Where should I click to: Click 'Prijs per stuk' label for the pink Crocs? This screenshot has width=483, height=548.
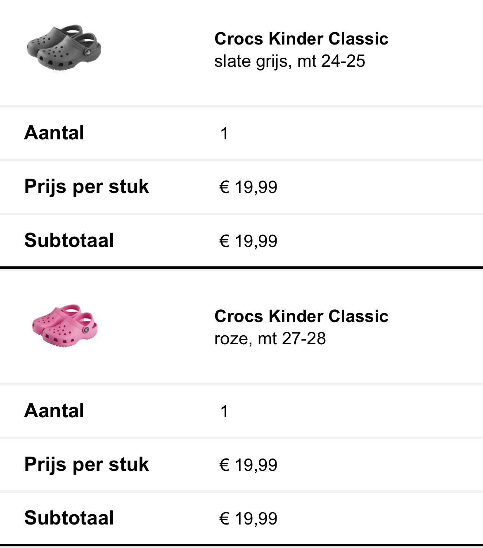pos(86,465)
